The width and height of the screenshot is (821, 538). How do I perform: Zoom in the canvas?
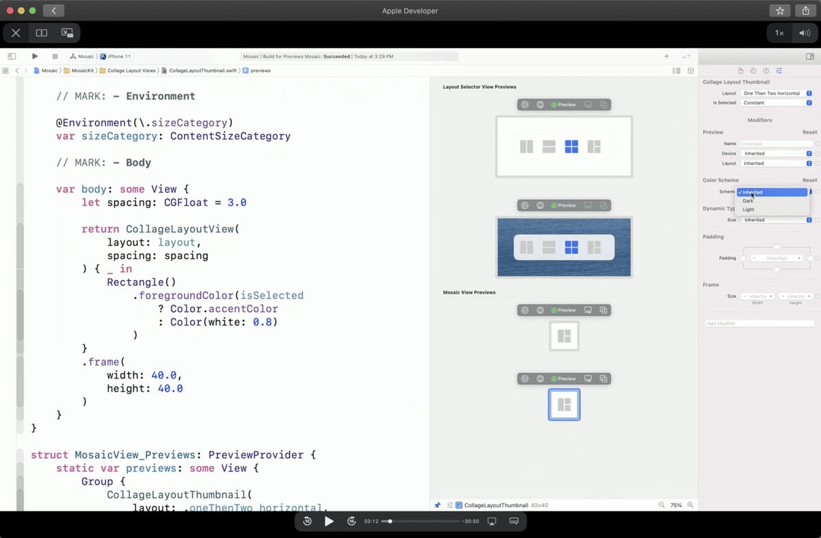690,505
